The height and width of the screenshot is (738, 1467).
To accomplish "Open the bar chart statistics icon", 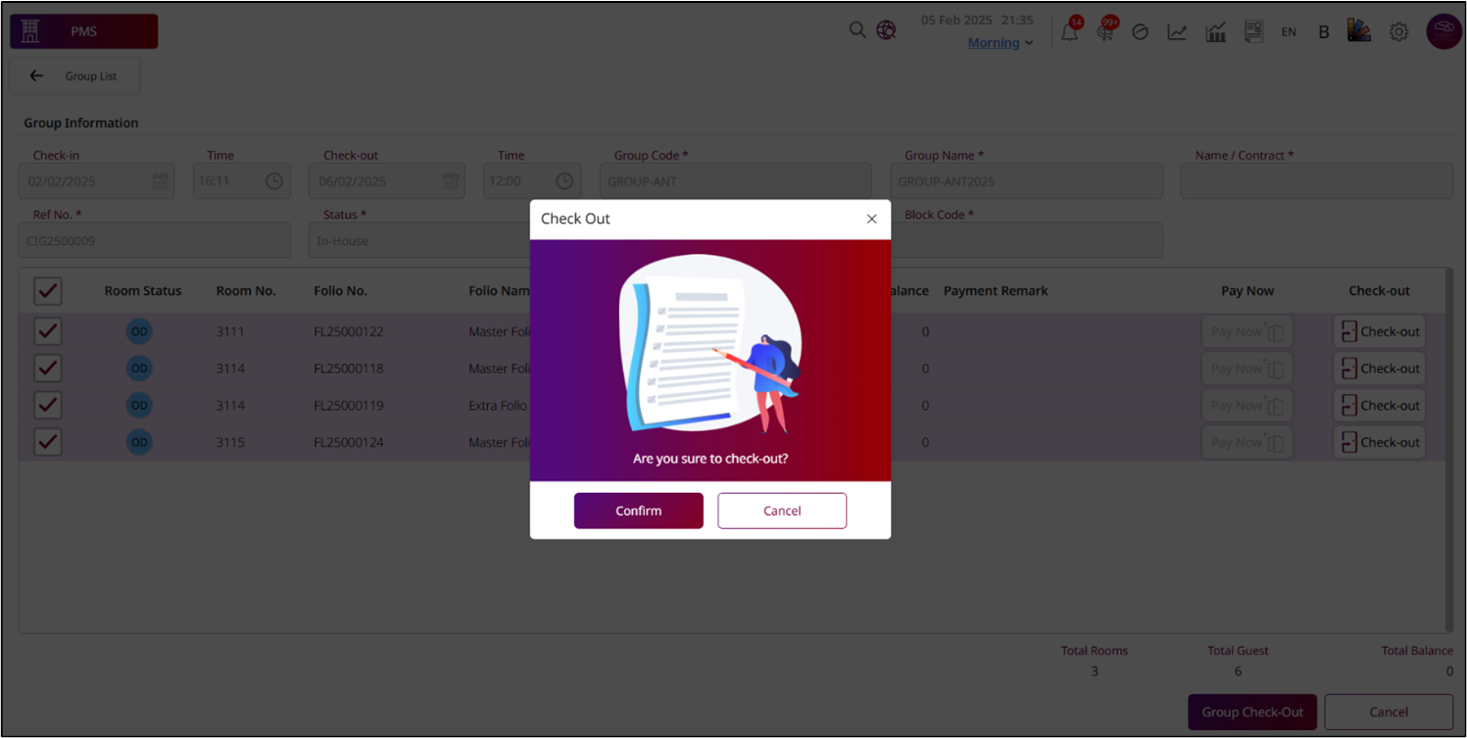I will coord(1216,32).
